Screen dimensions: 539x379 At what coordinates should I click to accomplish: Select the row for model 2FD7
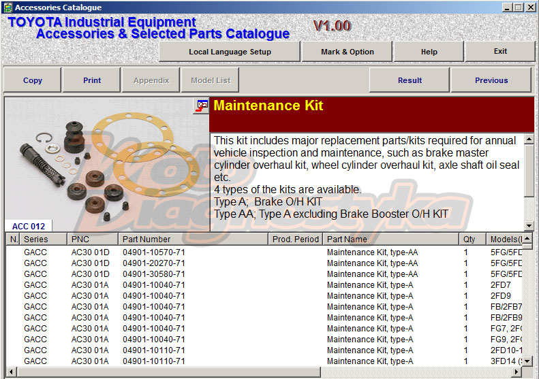[264, 285]
